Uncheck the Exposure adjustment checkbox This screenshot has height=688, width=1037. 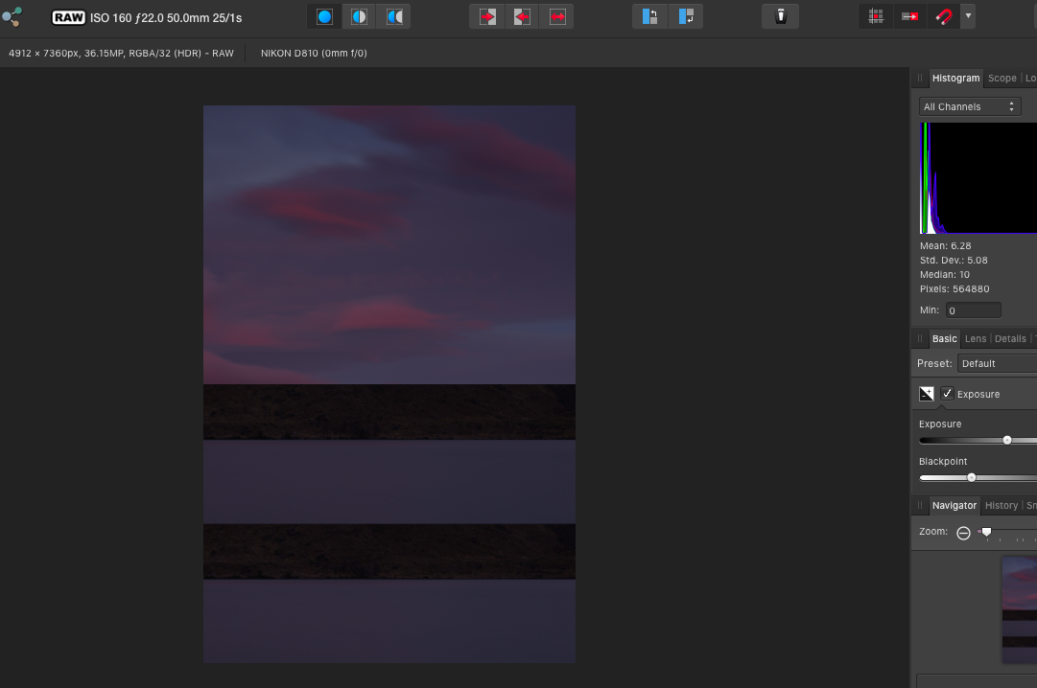click(947, 393)
